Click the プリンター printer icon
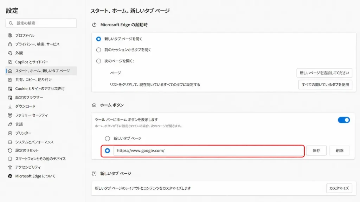 click(10, 133)
